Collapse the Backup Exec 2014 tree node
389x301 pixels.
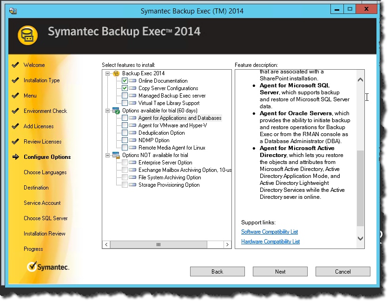pos(107,74)
